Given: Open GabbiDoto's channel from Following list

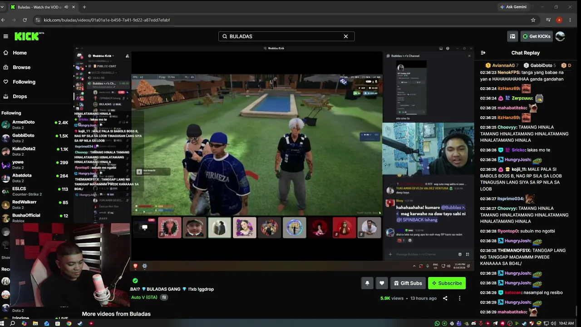Looking at the screenshot, I should coord(35,138).
